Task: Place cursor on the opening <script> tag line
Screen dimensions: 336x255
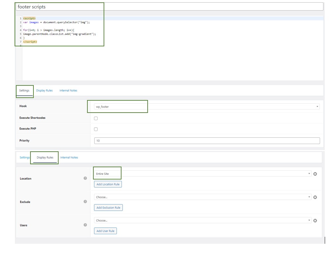Action: click(x=29, y=19)
